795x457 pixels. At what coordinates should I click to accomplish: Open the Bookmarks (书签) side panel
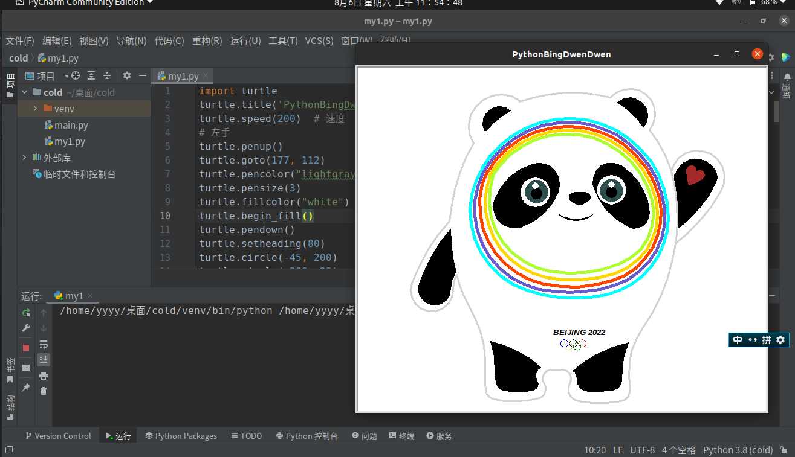click(10, 370)
